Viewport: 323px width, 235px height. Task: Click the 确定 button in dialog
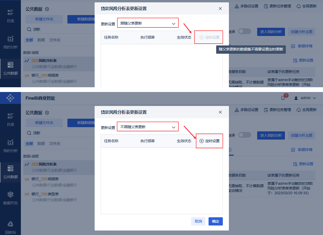tap(216, 221)
